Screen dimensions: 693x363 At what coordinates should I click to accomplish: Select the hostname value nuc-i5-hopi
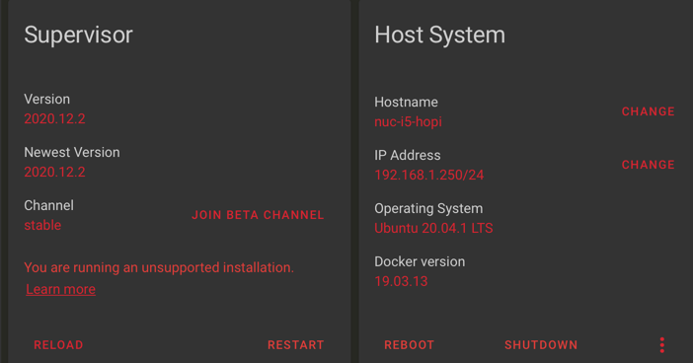(x=408, y=122)
